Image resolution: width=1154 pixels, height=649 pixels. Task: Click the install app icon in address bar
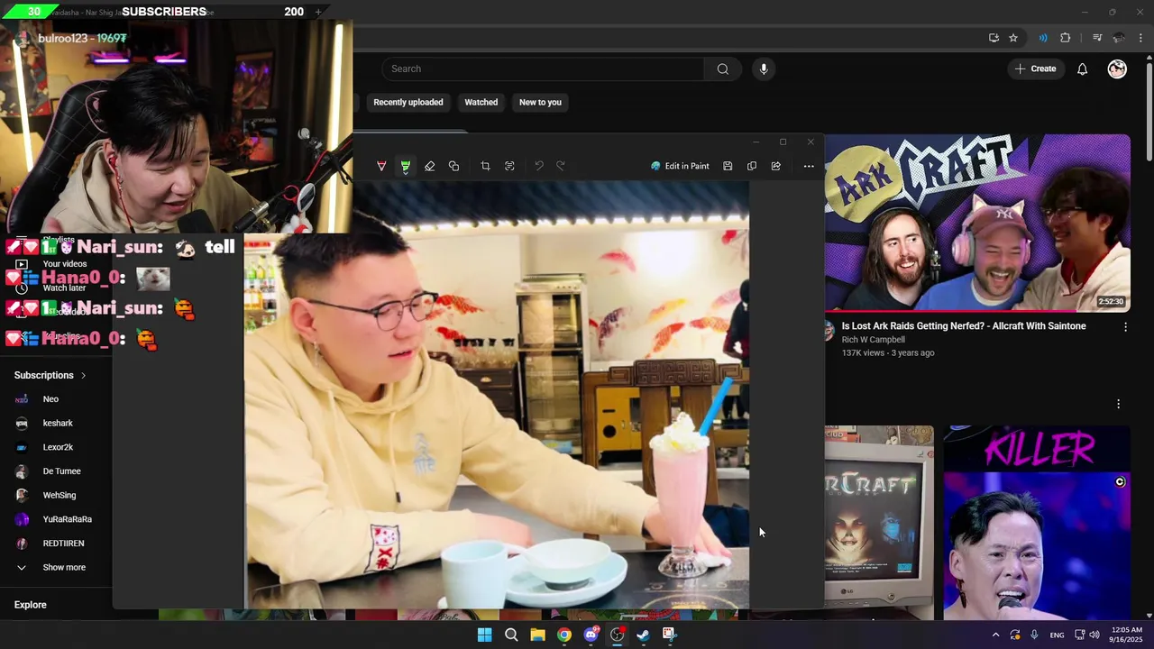point(994,38)
